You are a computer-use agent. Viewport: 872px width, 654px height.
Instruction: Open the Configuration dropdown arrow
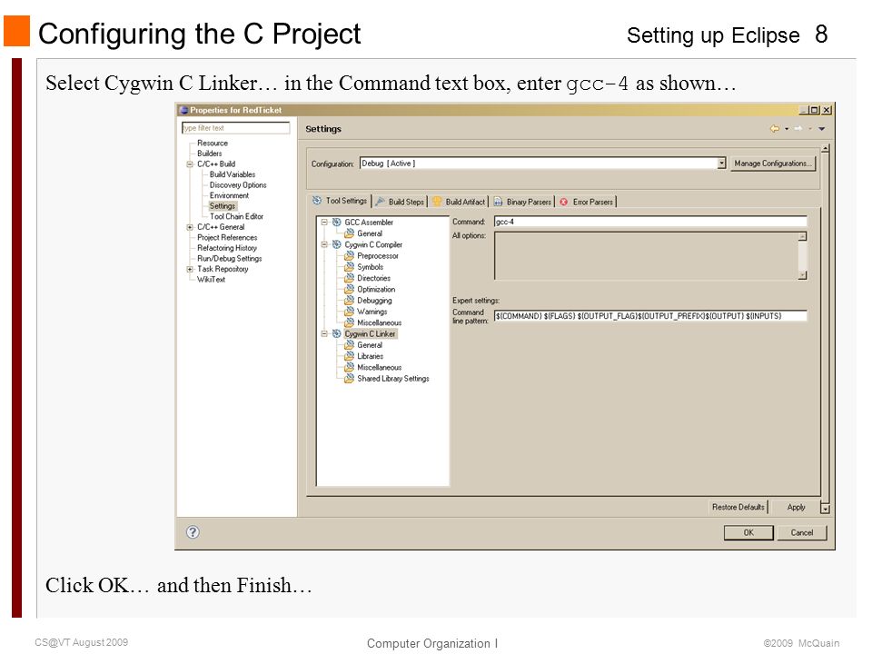(x=721, y=163)
